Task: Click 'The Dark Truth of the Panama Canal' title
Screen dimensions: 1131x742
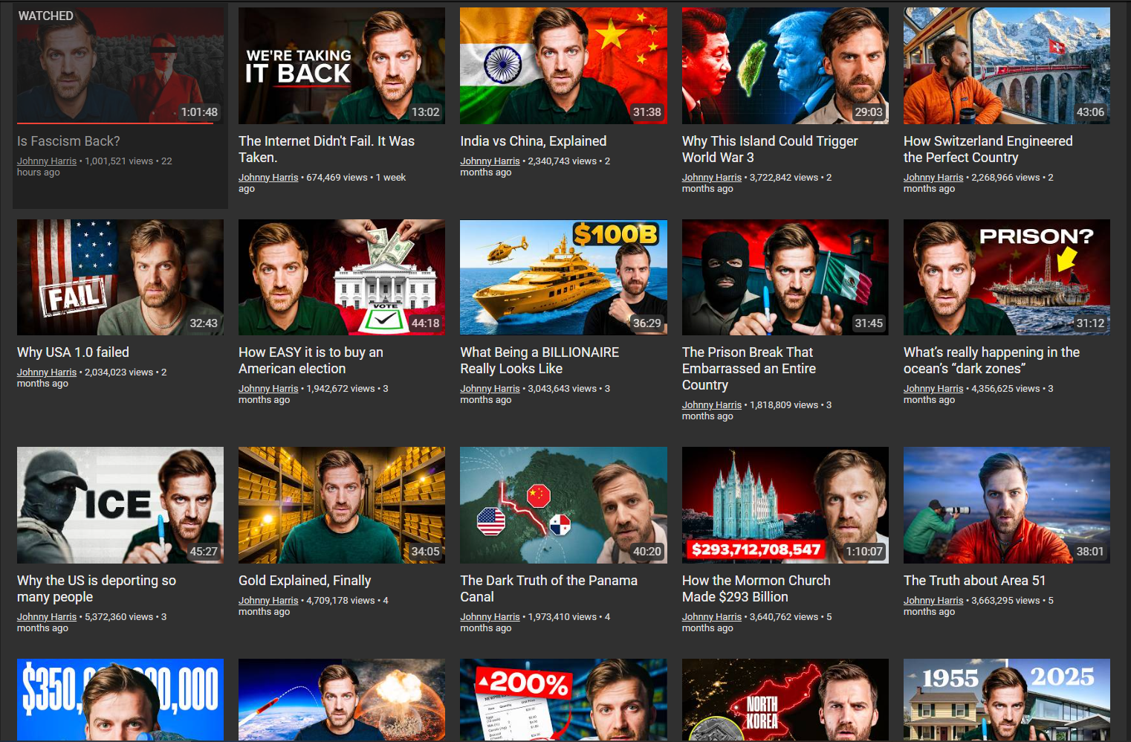Action: (549, 589)
